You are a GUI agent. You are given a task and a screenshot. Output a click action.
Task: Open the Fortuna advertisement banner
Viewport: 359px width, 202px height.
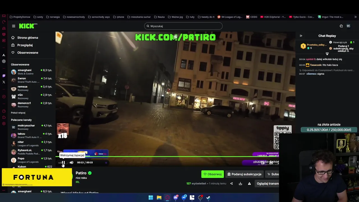[37, 177]
